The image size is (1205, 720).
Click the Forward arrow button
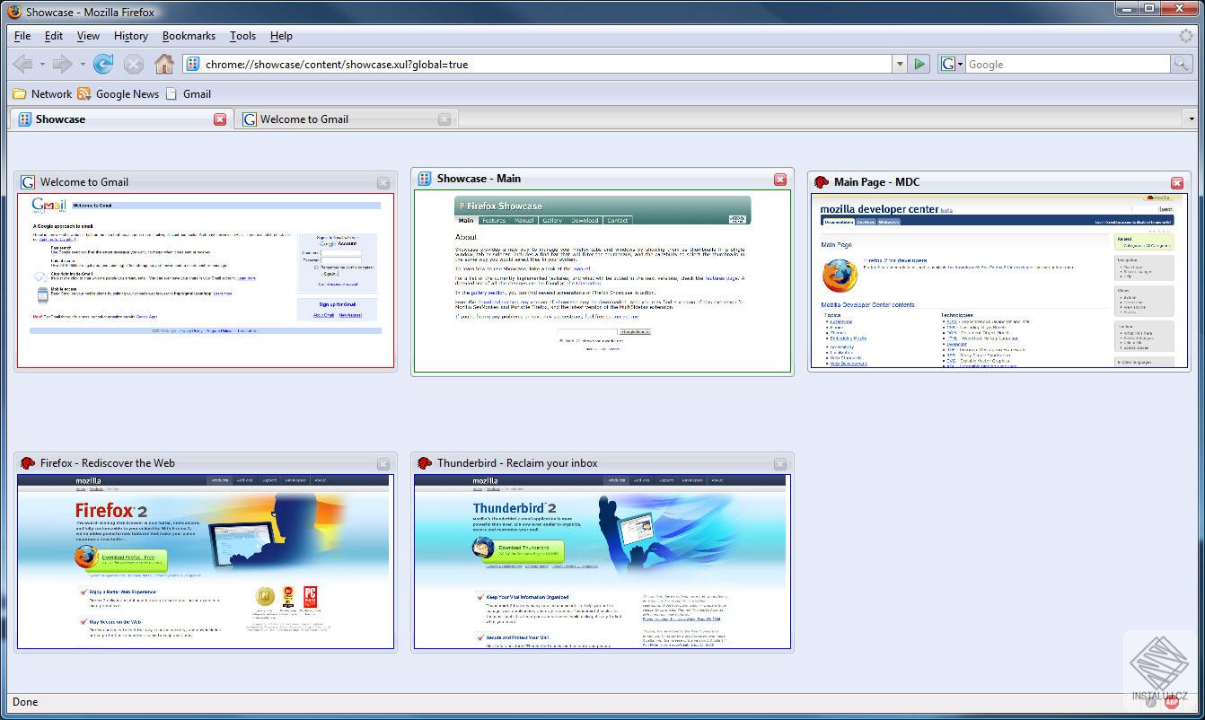(x=62, y=64)
